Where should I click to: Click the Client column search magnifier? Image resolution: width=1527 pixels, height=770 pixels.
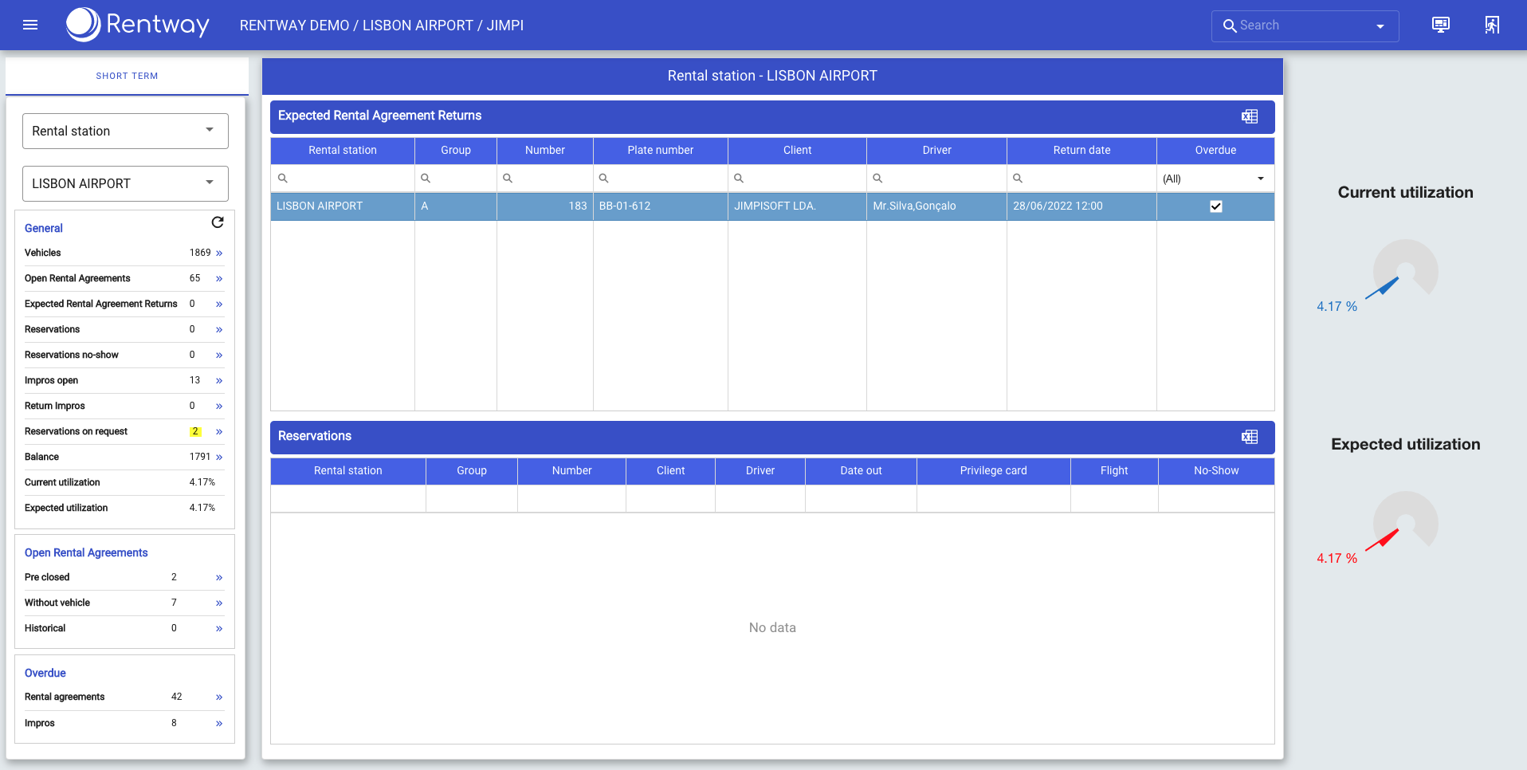point(739,178)
